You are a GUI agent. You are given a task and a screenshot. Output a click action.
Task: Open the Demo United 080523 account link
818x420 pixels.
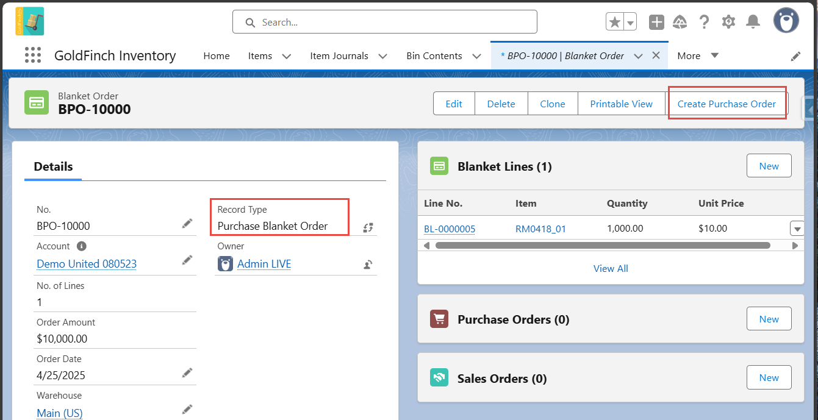[x=87, y=264]
